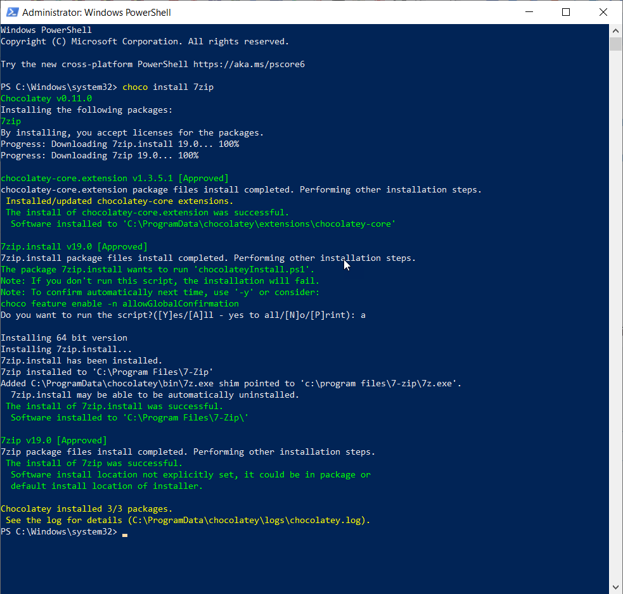Image resolution: width=623 pixels, height=594 pixels.
Task: Click the 'Copyright (C) Microsoft Corporation' line
Action: [145, 42]
